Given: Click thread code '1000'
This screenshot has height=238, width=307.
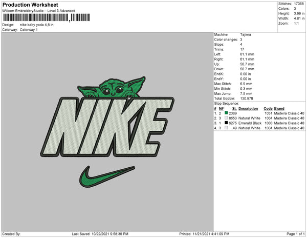Looking at the screenshot, I should 269,123.
